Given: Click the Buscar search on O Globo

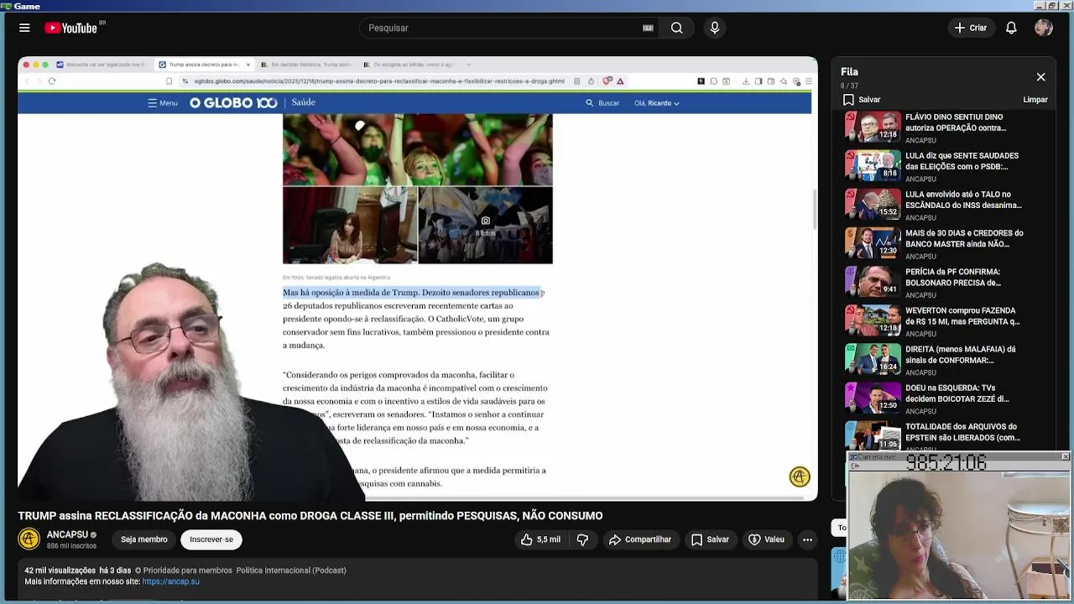Looking at the screenshot, I should point(602,103).
